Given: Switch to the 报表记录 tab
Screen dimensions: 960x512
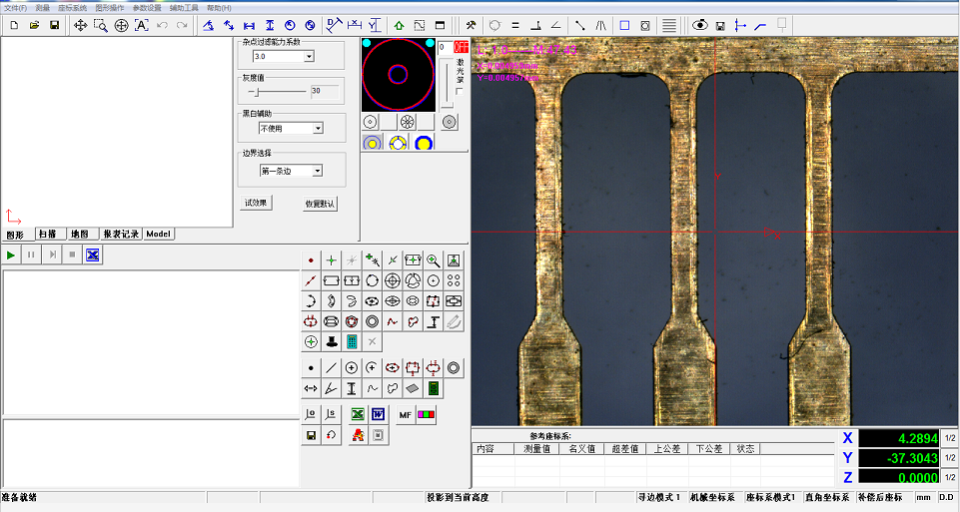Looking at the screenshot, I should [x=121, y=234].
